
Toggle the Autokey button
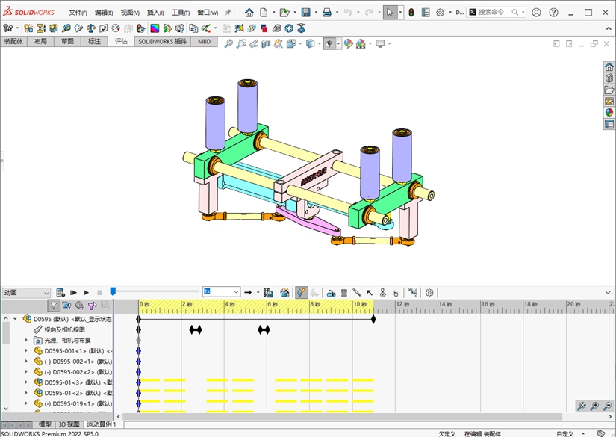point(301,293)
